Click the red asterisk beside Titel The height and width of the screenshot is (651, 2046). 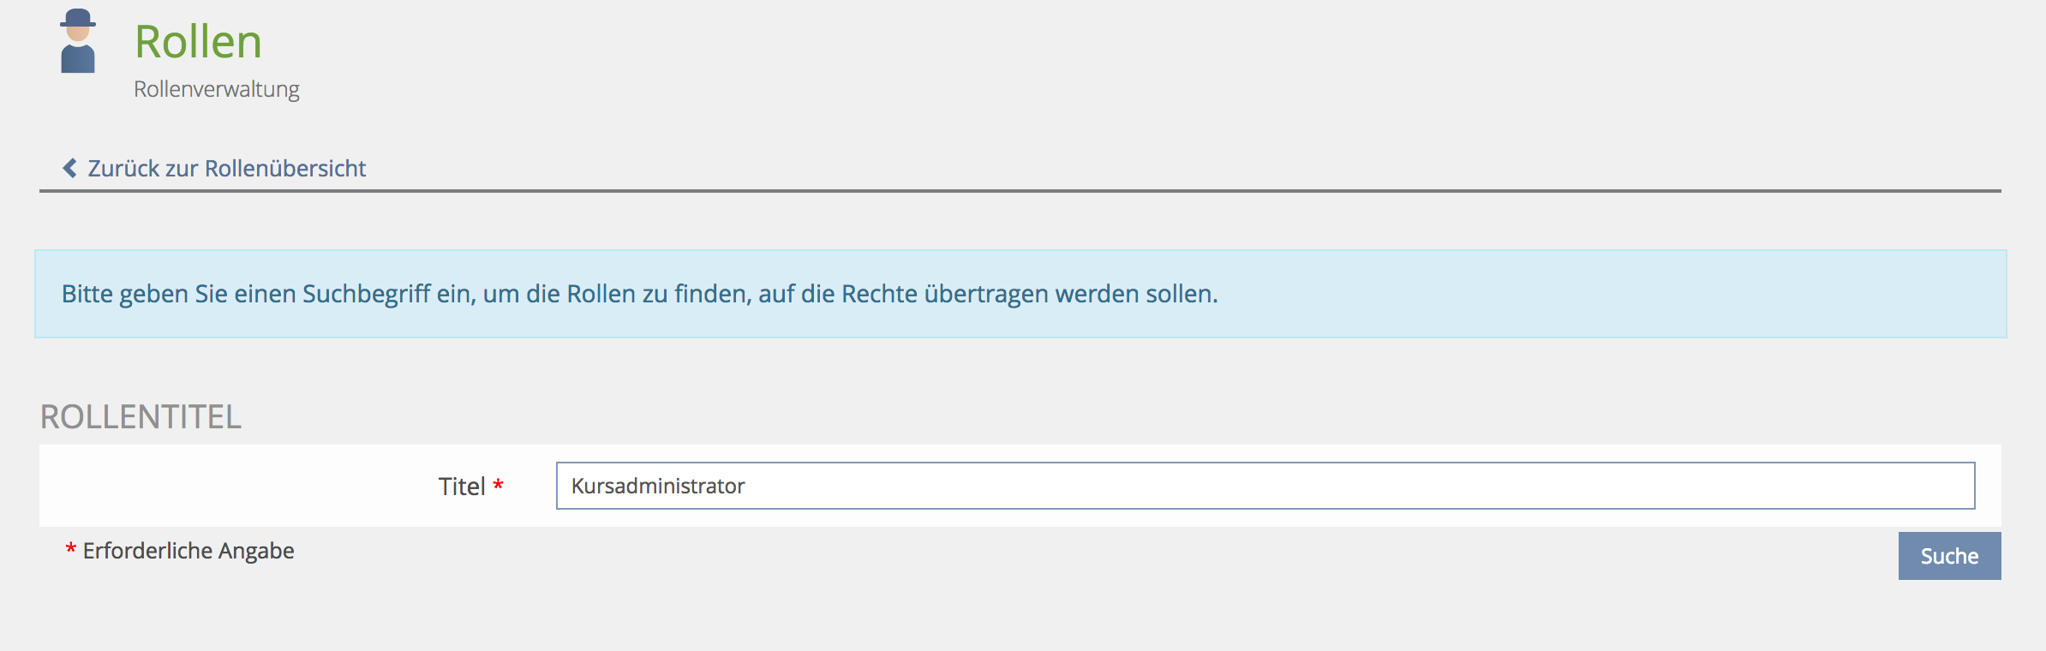pos(498,486)
